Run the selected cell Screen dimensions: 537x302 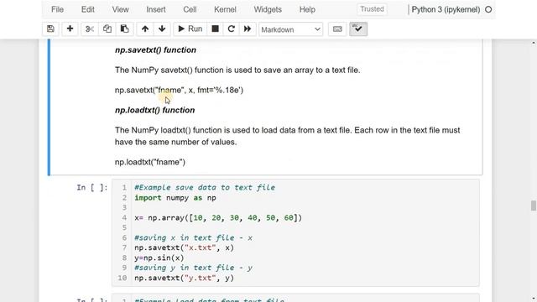tap(190, 29)
